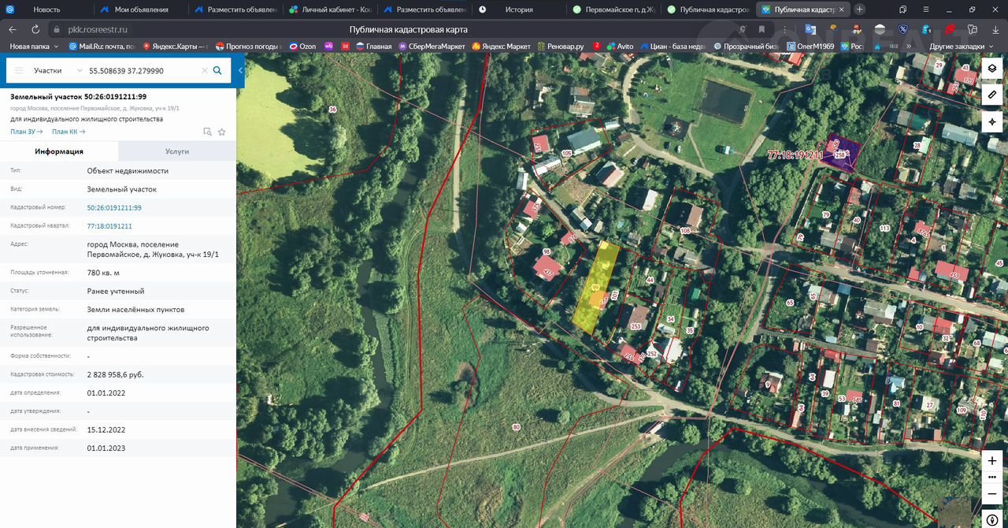Screen dimensions: 1008x528
Task: Open the hamburger menu in search bar
Action: pyautogui.click(x=19, y=70)
